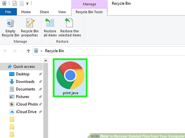
Task: Open the recent locations dropdown
Action: pos(22,51)
